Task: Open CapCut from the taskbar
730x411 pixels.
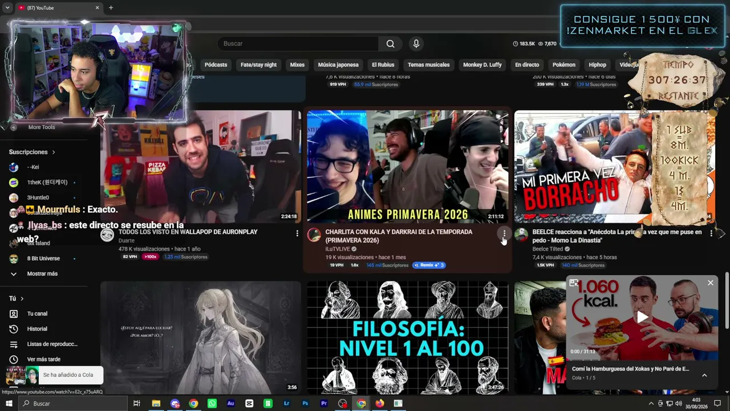Action: (x=249, y=404)
